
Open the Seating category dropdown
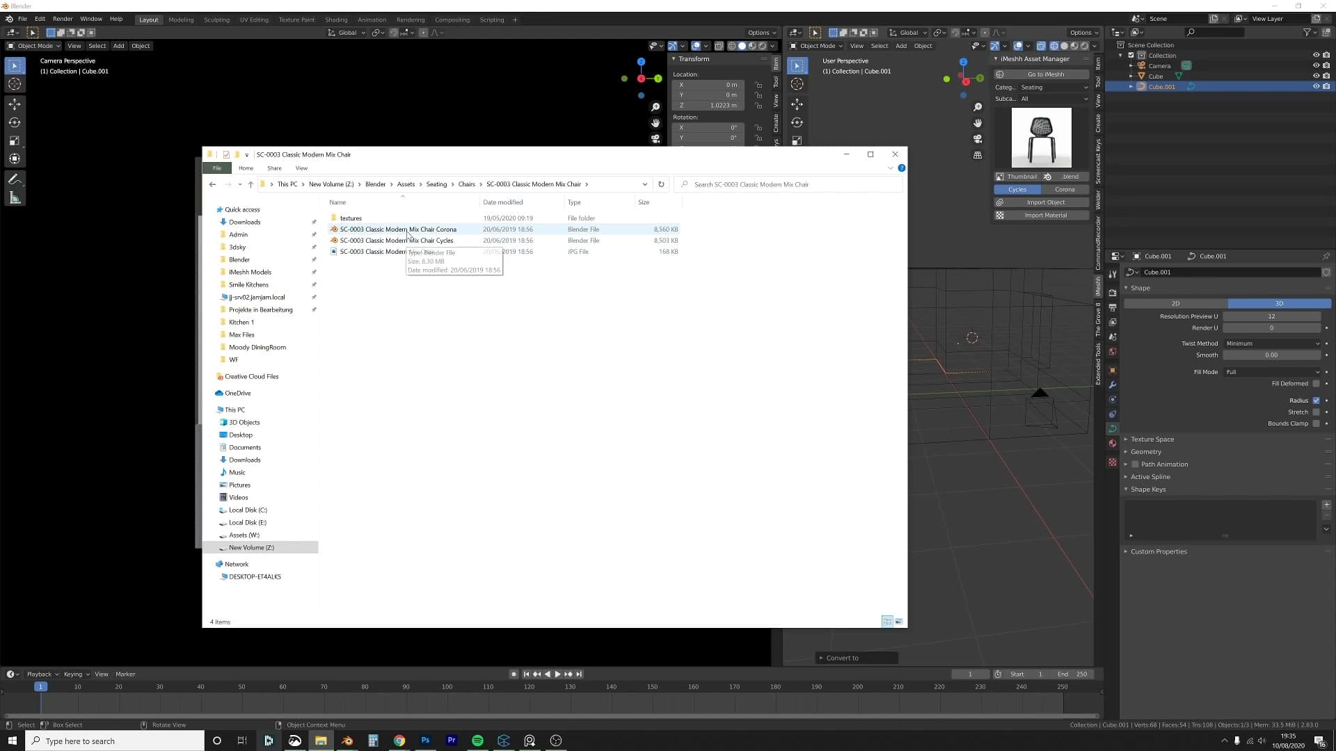(x=1054, y=88)
